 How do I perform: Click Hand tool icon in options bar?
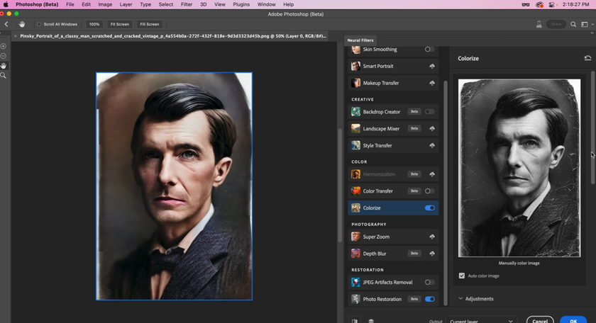pyautogui.click(x=22, y=24)
